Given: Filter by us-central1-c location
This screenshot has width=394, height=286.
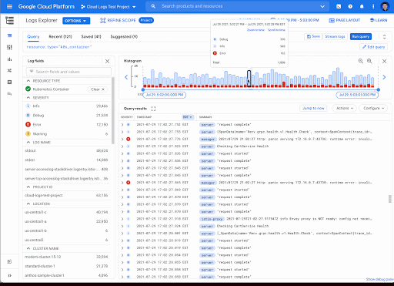Looking at the screenshot, I should pos(67,212).
